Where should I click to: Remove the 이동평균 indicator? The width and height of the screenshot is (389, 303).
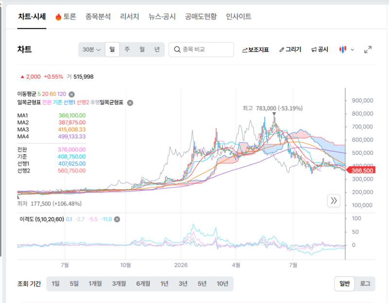point(71,94)
